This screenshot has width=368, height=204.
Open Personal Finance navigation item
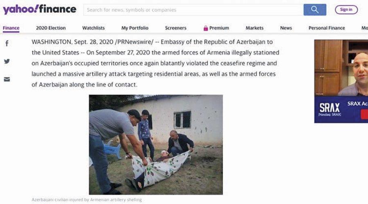click(x=327, y=28)
